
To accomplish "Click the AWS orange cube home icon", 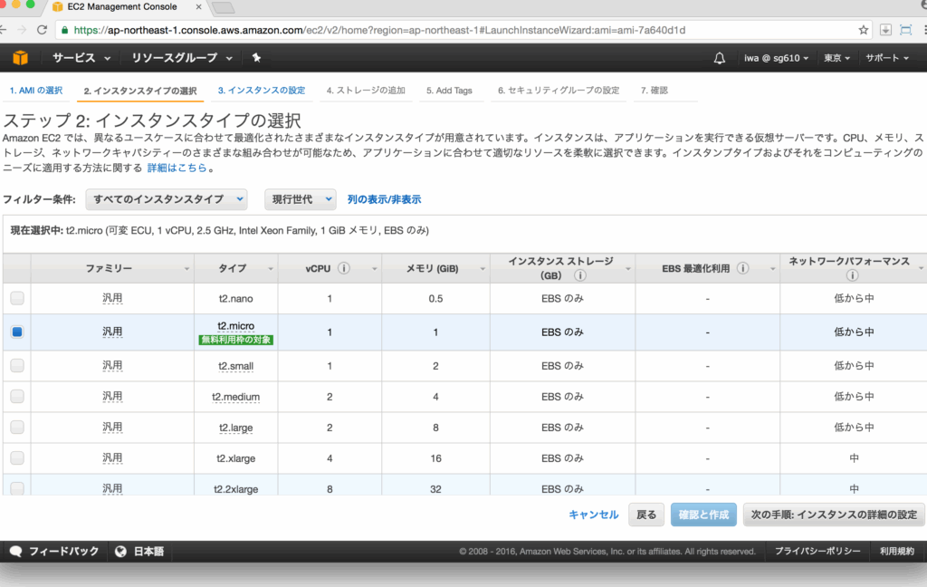I will (20, 58).
